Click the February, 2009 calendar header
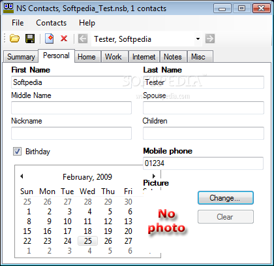 (x=87, y=176)
